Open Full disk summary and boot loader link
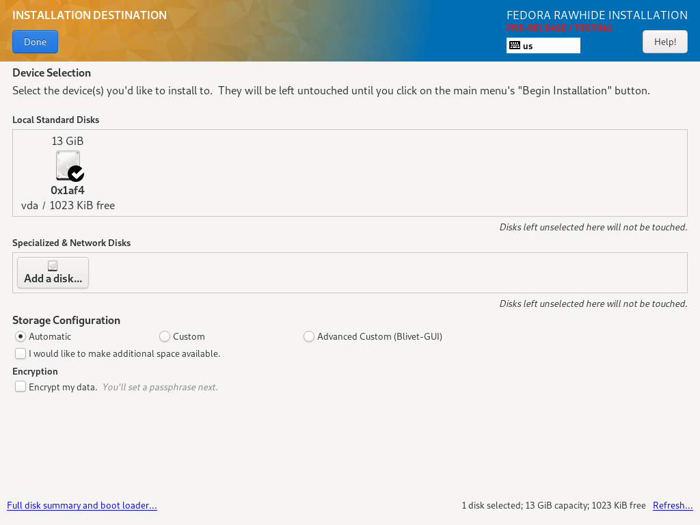Screen dimensions: 700x525 tap(82, 505)
